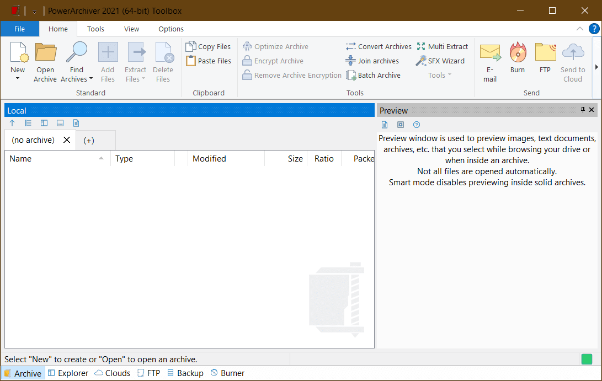Expand Find Archives dropdown arrow
The height and width of the screenshot is (381, 602).
coord(91,79)
